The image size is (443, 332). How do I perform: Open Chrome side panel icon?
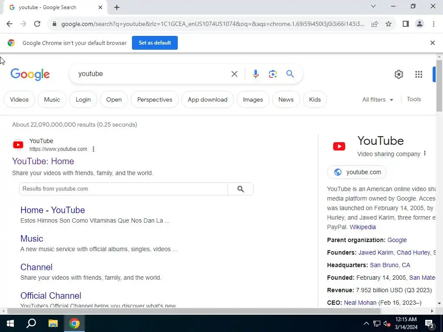click(x=406, y=24)
